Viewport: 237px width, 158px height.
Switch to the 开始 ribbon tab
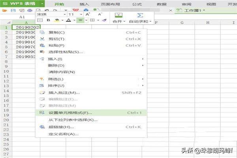click(59, 4)
